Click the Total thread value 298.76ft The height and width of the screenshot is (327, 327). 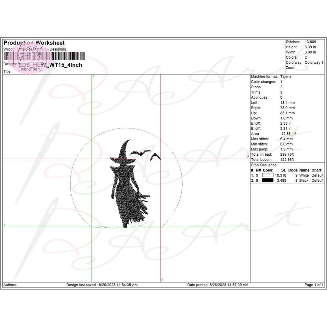click(x=287, y=154)
